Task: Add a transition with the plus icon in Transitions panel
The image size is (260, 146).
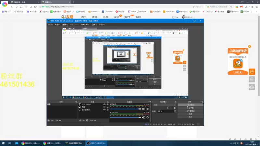Action: click(168, 108)
